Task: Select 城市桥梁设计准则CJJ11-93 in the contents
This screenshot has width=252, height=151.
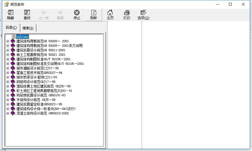Action: coord(37,77)
